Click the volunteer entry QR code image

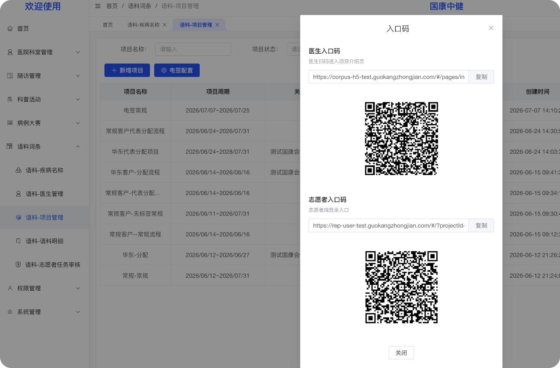click(401, 287)
